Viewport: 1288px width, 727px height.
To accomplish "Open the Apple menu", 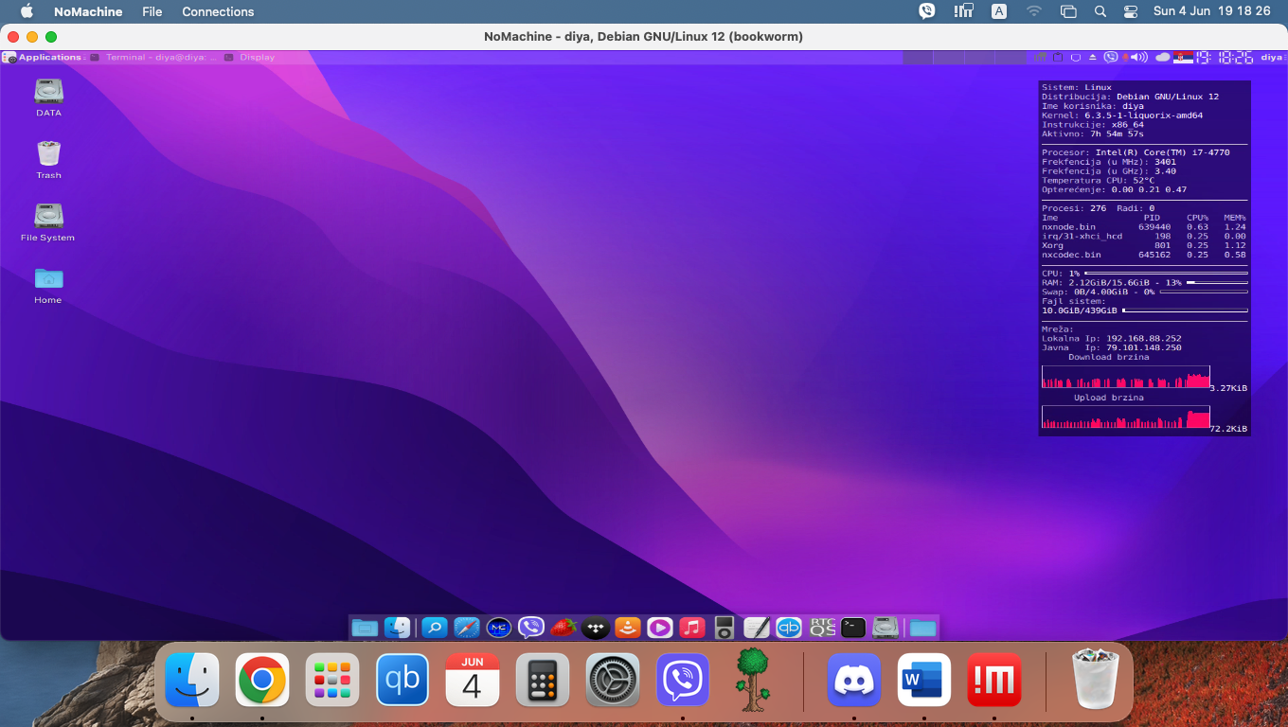I will 27,11.
